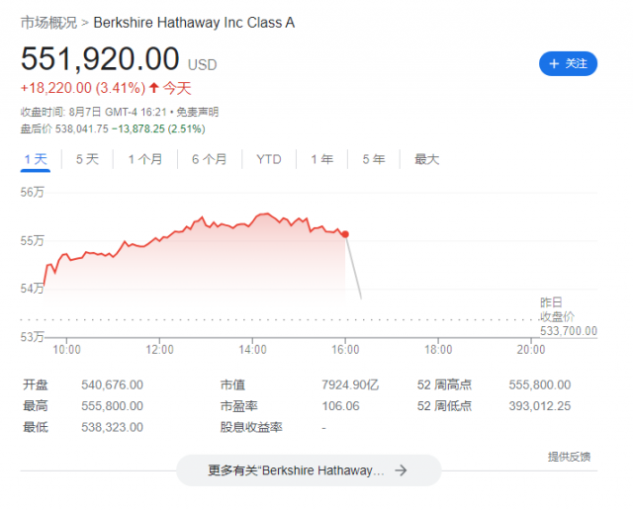Viewport: 633px width, 511px height.
Task: Click the arrow icon in 更多有关 button
Action: [401, 470]
